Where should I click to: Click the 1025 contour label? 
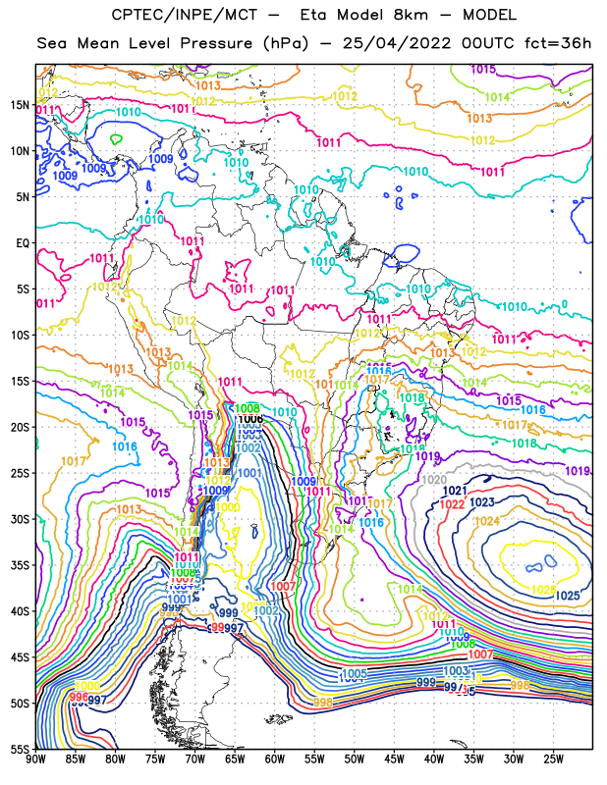point(568,596)
